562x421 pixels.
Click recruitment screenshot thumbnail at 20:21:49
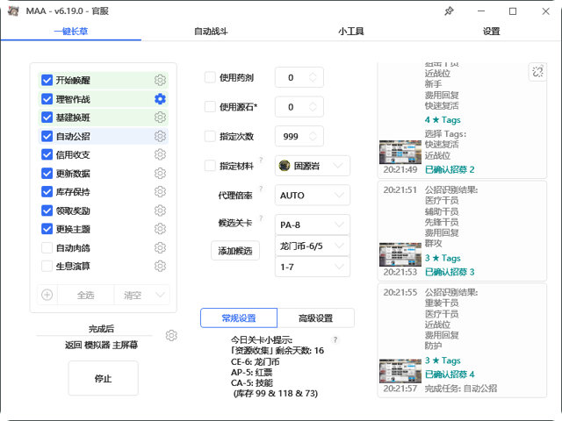tap(400, 152)
